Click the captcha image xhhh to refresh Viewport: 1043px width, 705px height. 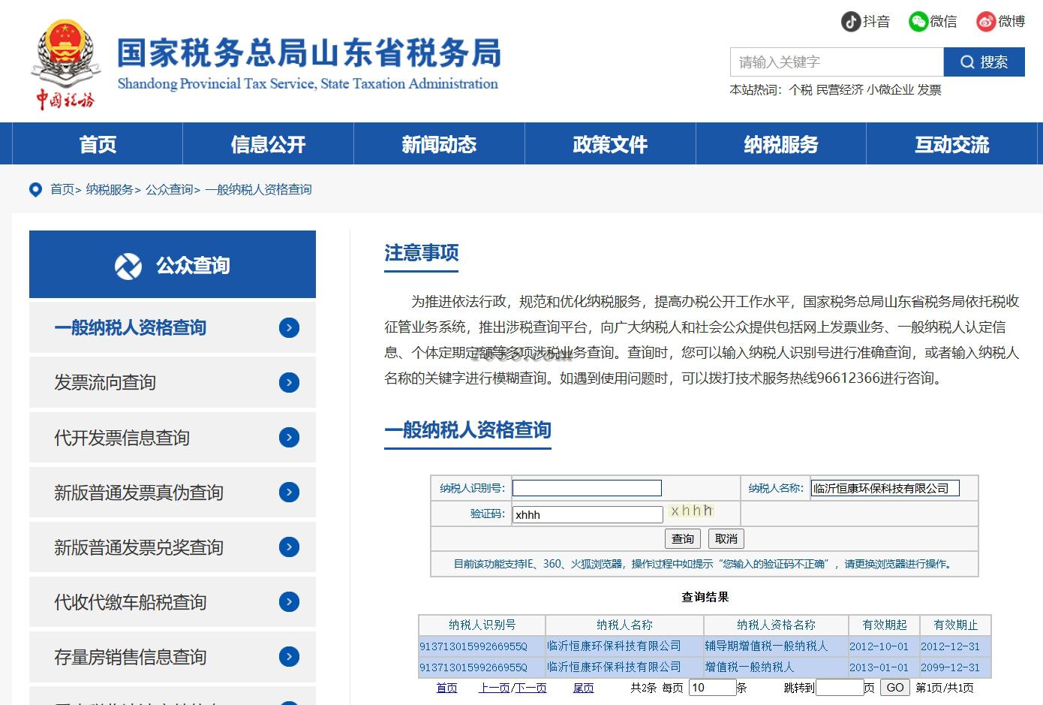691,511
